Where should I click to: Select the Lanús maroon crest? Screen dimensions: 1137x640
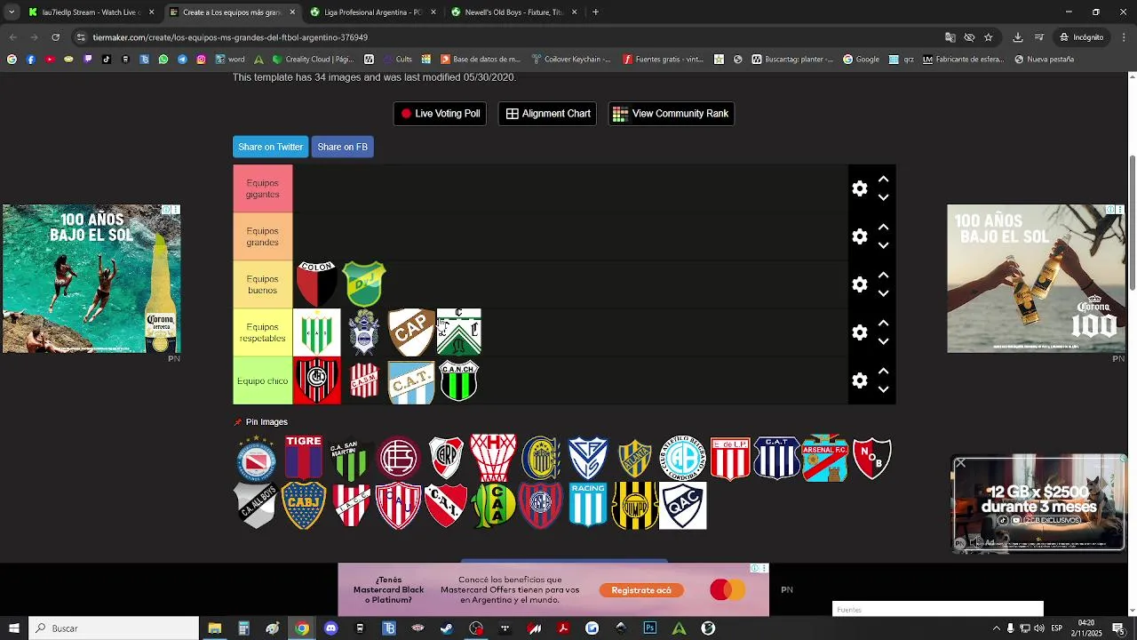pos(399,459)
